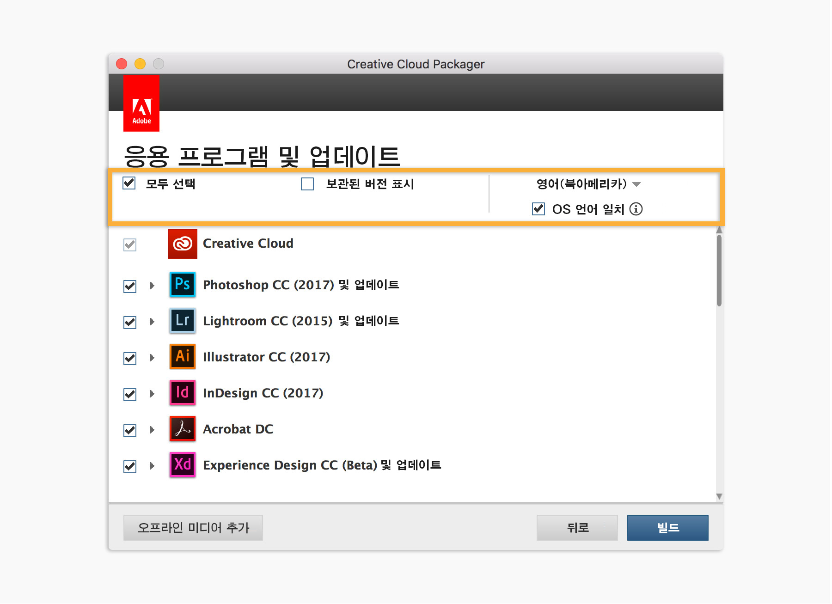Click the Creative Cloud Packager window title
Image resolution: width=832 pixels, height=604 pixels.
click(x=416, y=64)
